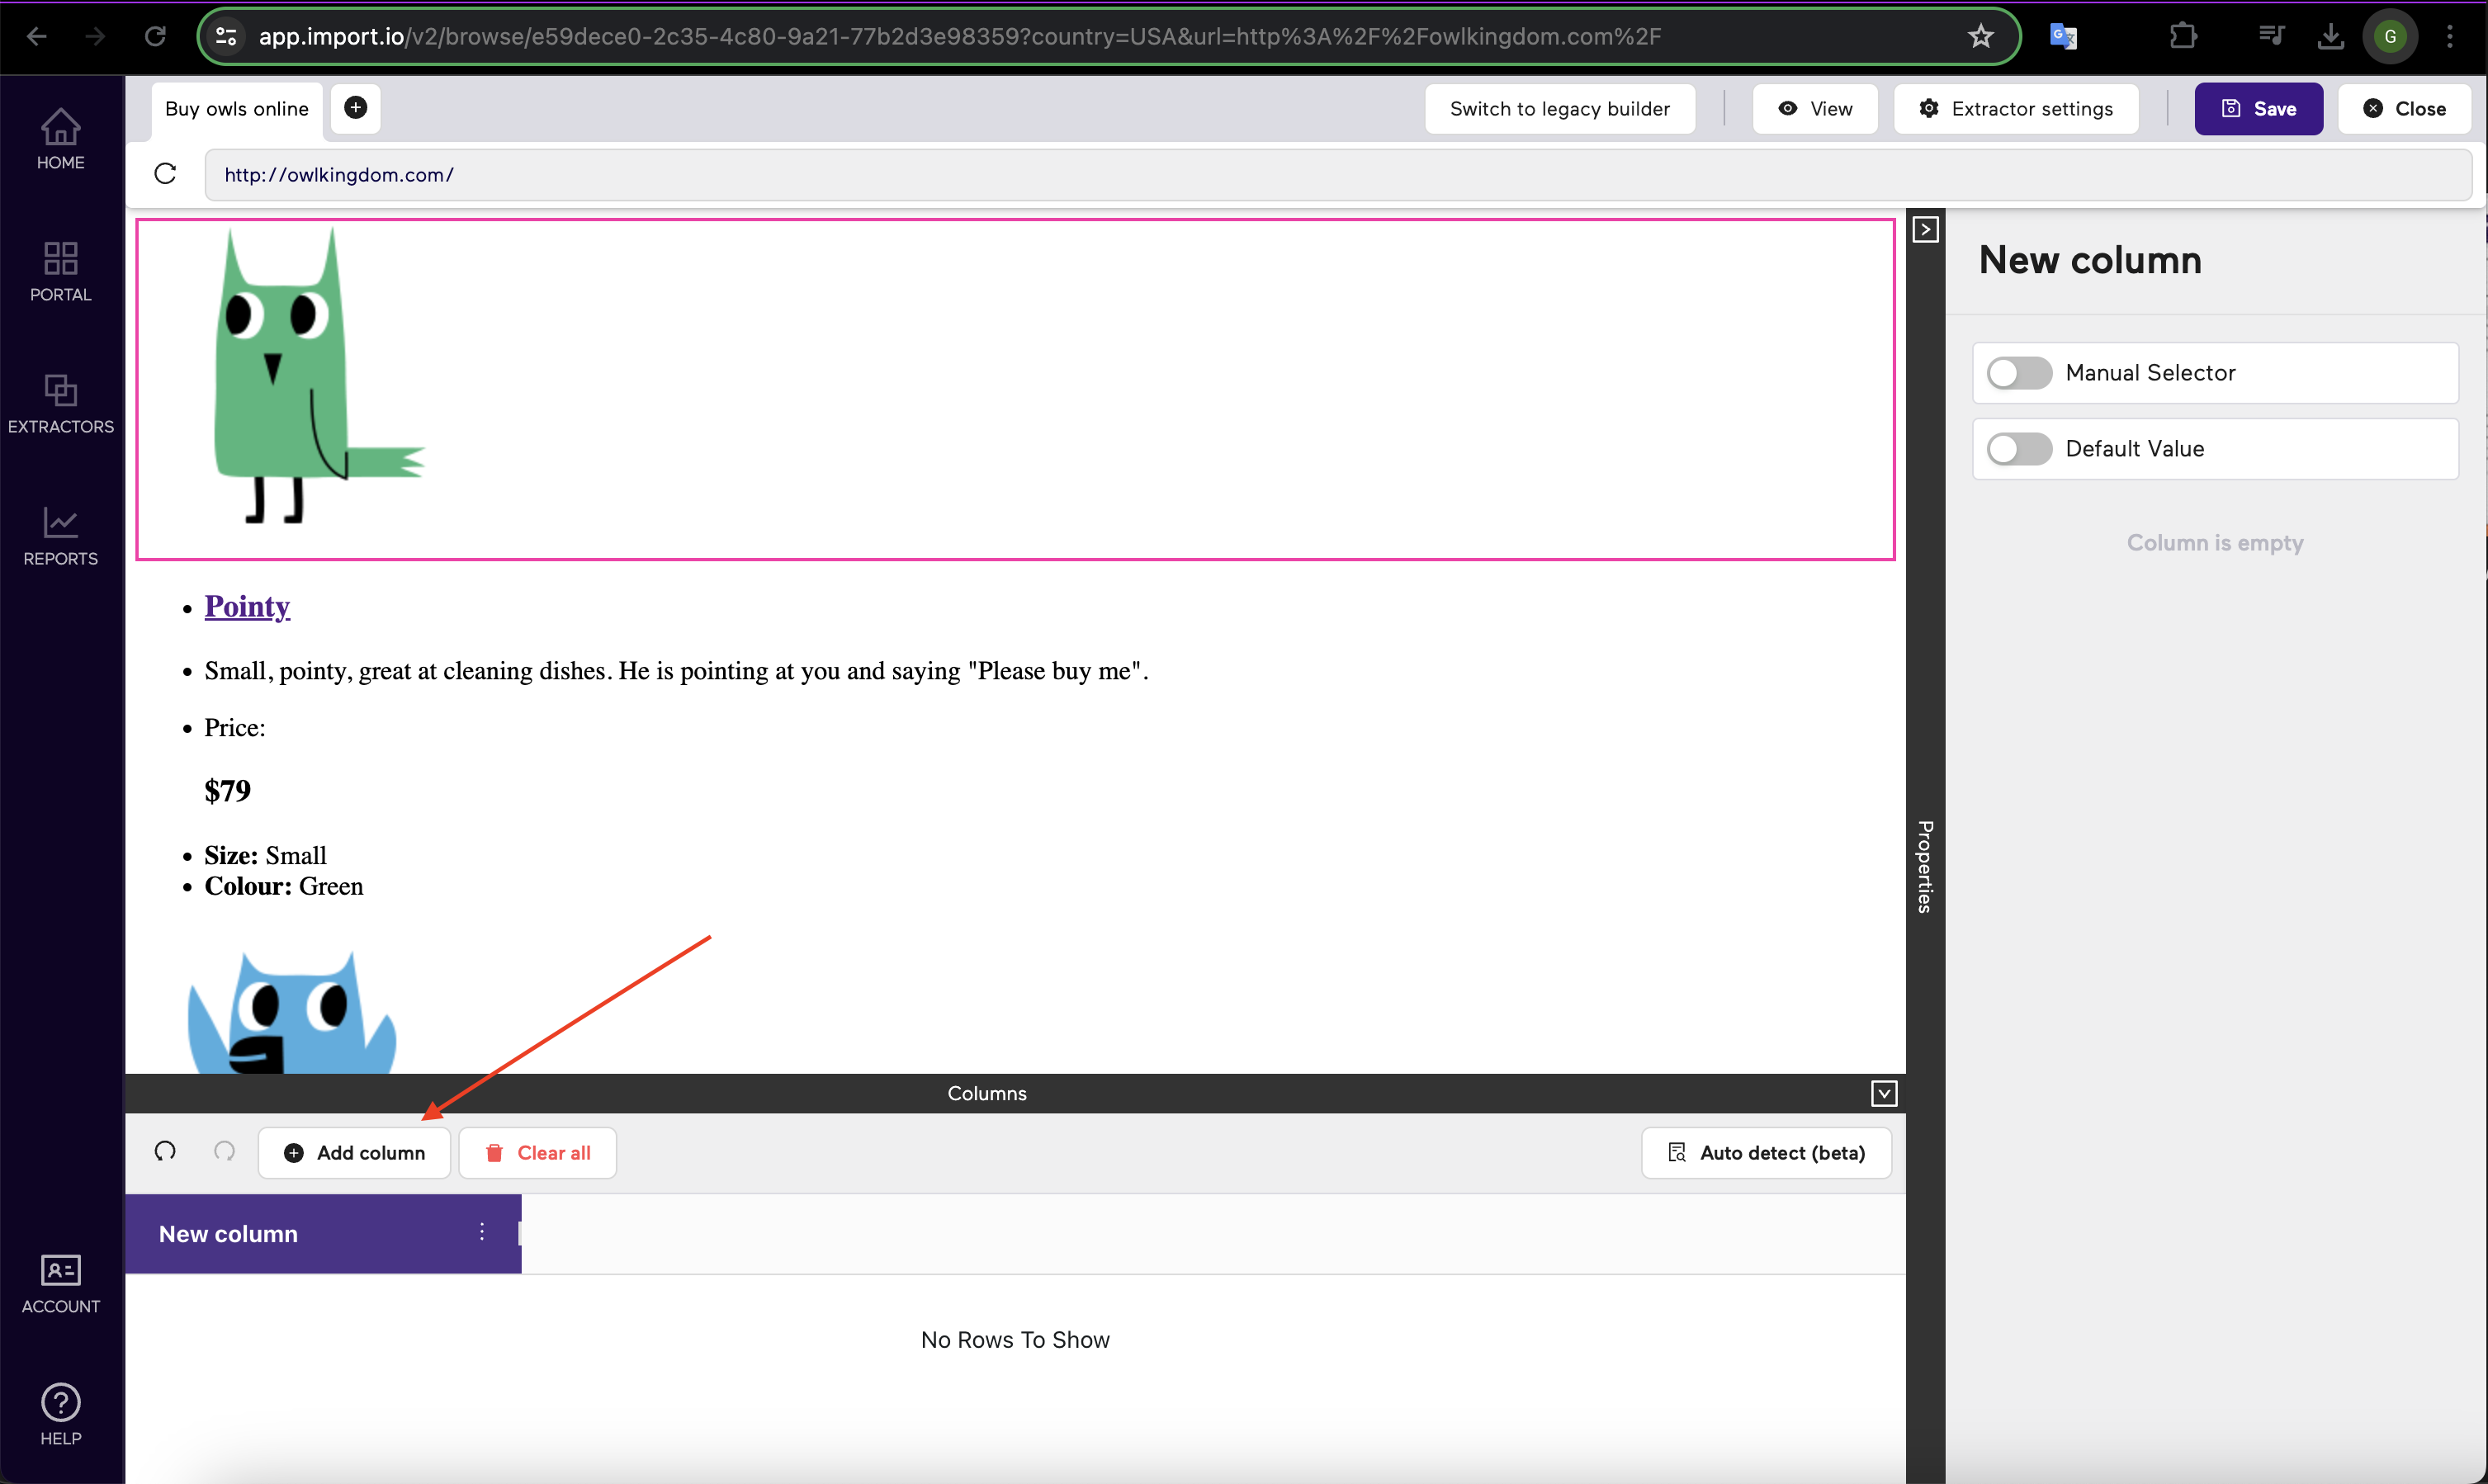Reload the owlkingdom.com page preview
This screenshot has width=2488, height=1484.
click(x=165, y=174)
